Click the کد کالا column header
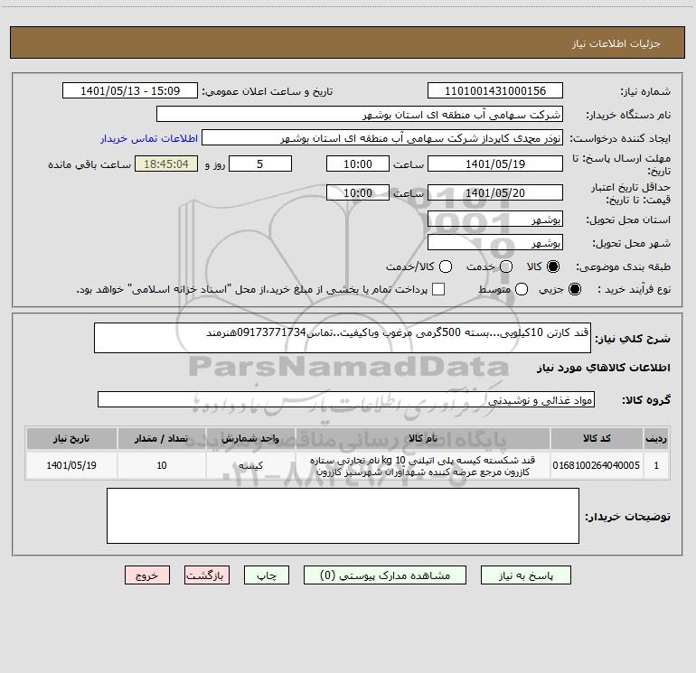The width and height of the screenshot is (696, 673). tap(597, 439)
